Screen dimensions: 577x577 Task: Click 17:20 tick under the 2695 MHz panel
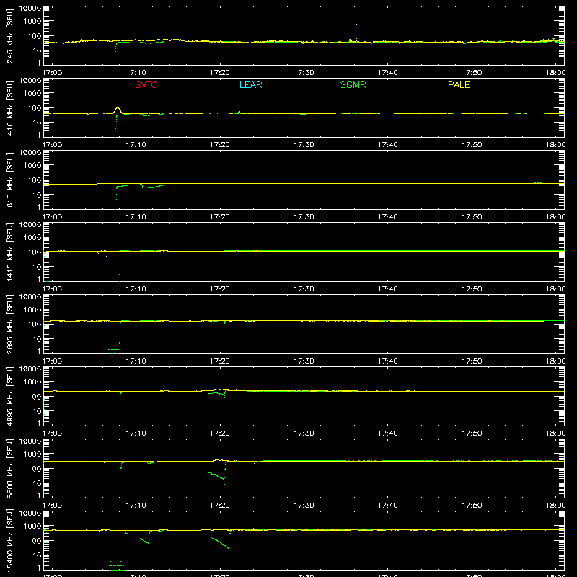[x=220, y=361]
